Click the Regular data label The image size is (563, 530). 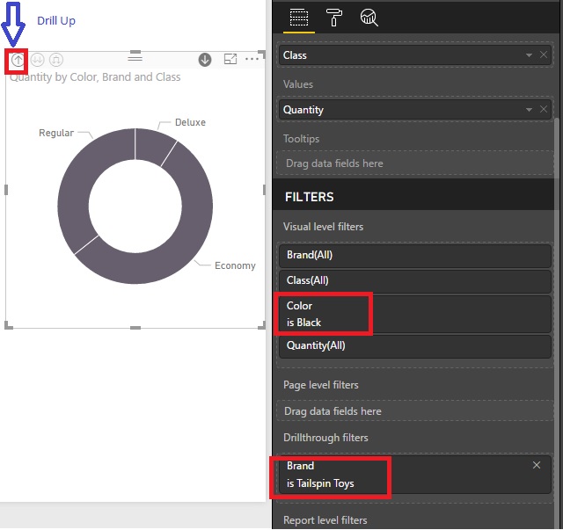[56, 133]
